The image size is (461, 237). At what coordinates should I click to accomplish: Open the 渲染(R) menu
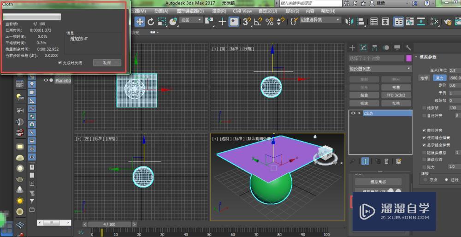pyautogui.click(x=219, y=11)
